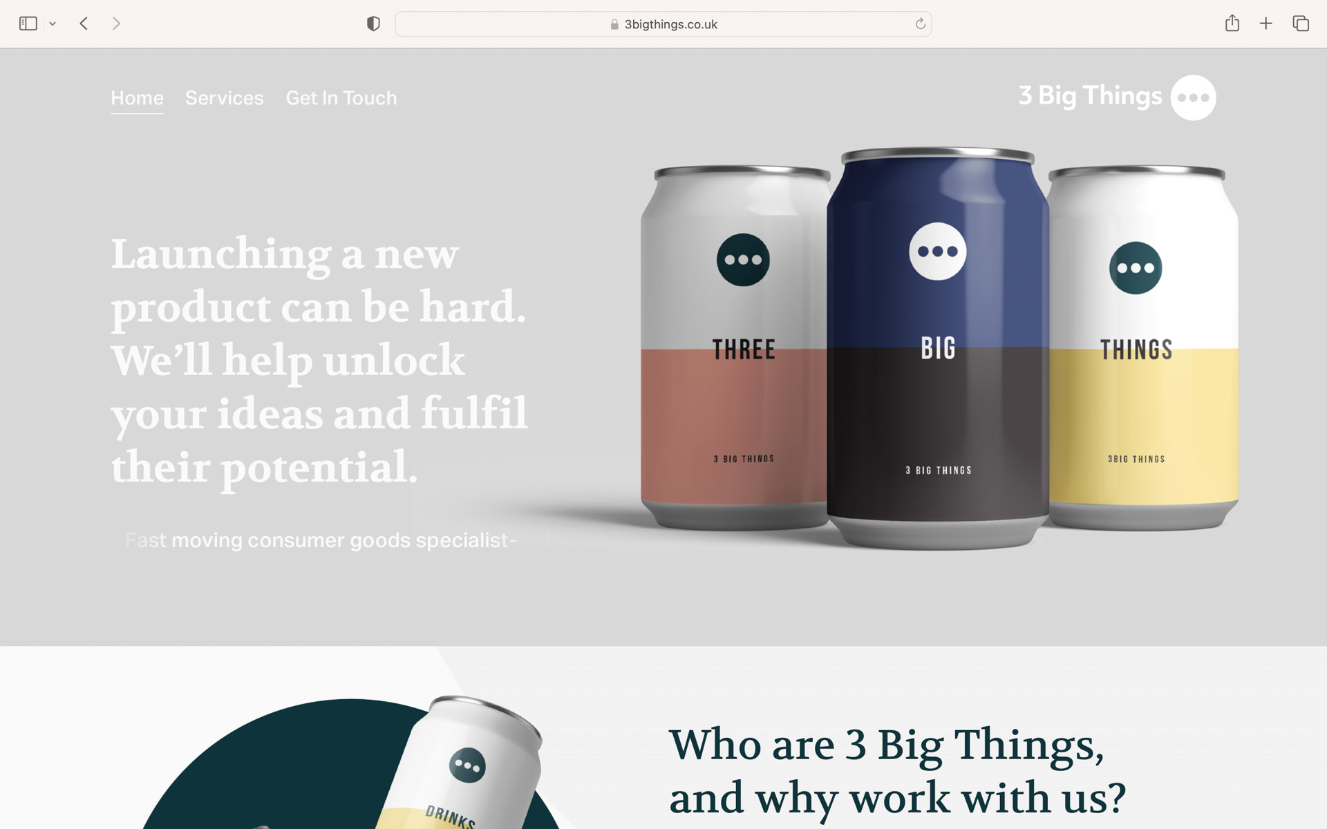Open the Share menu

1232,23
